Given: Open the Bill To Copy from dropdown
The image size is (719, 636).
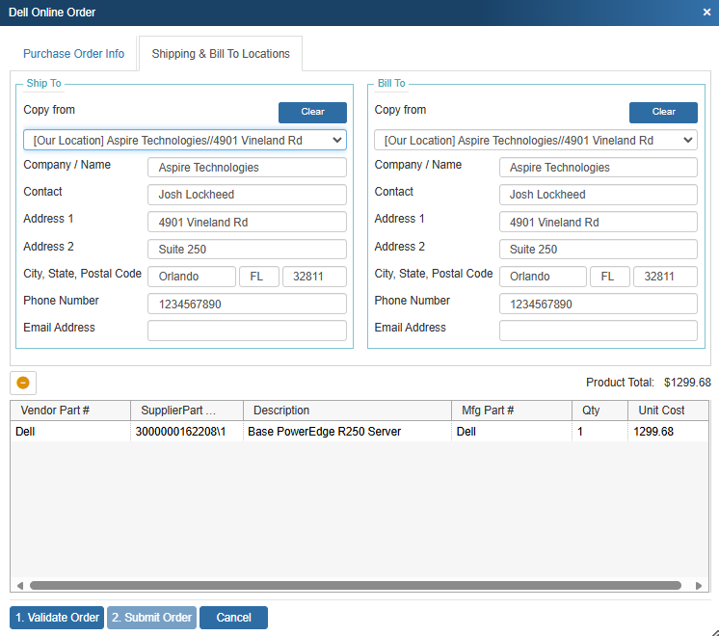Looking at the screenshot, I should (536, 141).
